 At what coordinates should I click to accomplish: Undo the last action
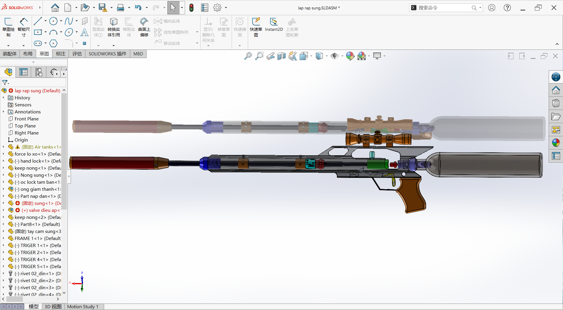pos(138,8)
